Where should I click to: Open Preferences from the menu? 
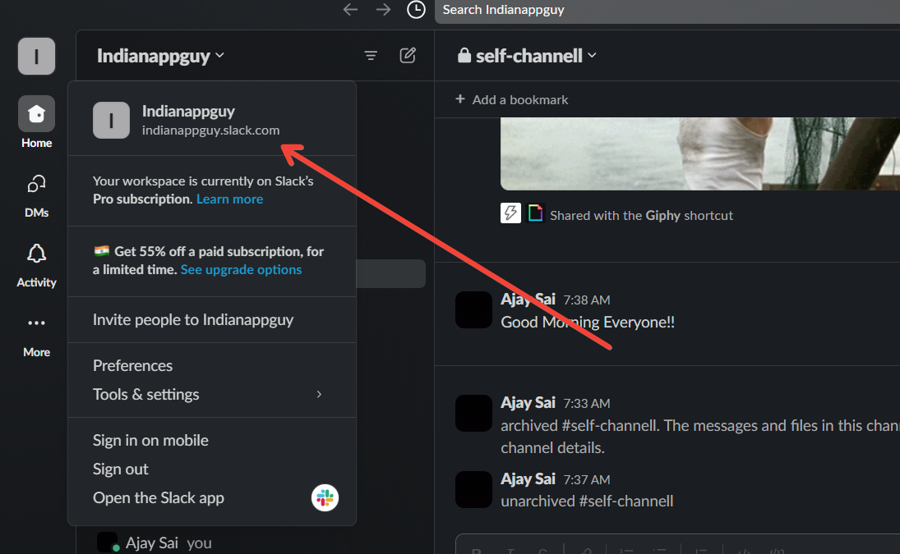pos(212,365)
